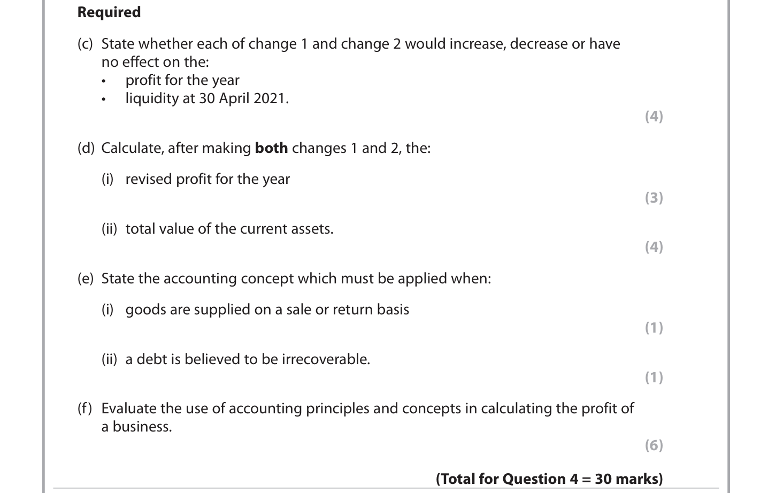768x493 pixels.
Task: Click "(Total for Question 4 = 30 marks)"
Action: (549, 479)
